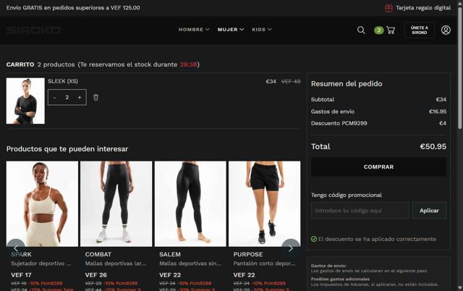Click the free shipping banner text
This screenshot has height=291, width=463.
(73, 8)
